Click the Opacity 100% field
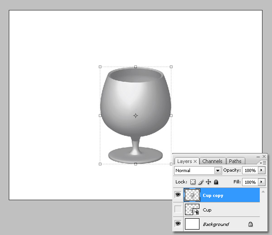This screenshot has height=235, width=272. [250, 170]
